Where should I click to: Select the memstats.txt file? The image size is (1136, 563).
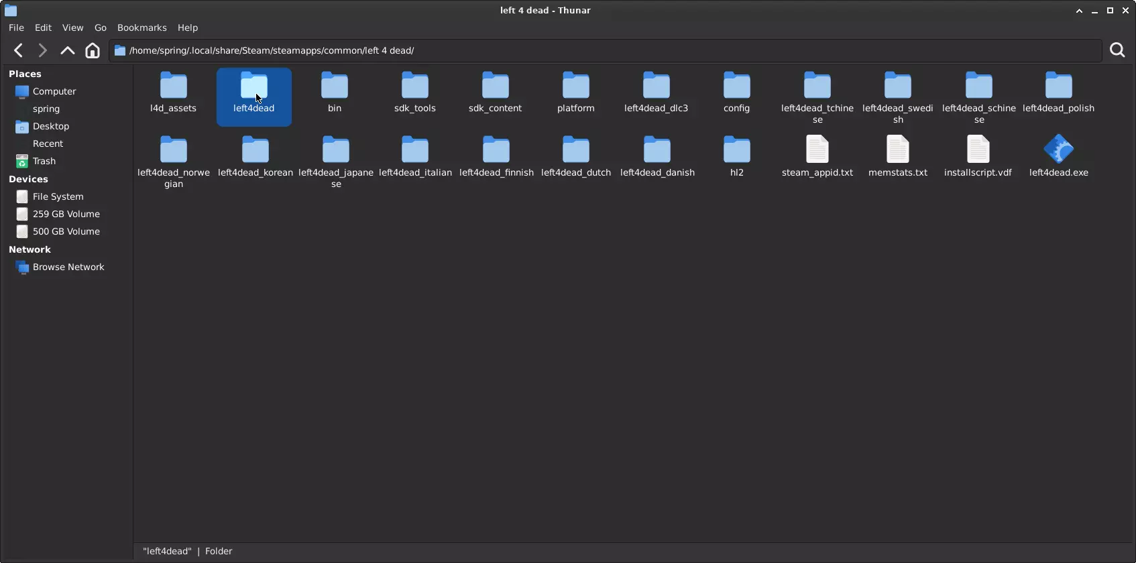tap(898, 157)
